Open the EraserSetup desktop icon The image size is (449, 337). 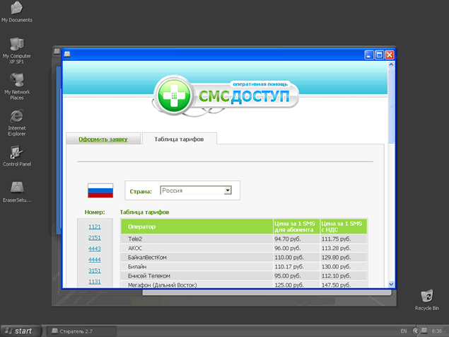[x=16, y=188]
